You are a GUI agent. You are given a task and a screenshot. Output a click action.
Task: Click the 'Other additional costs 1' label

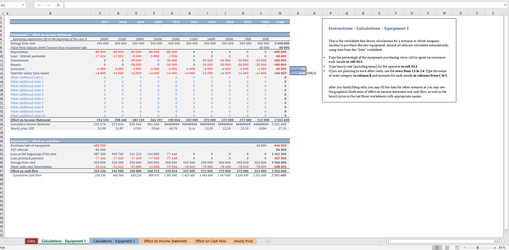point(27,77)
